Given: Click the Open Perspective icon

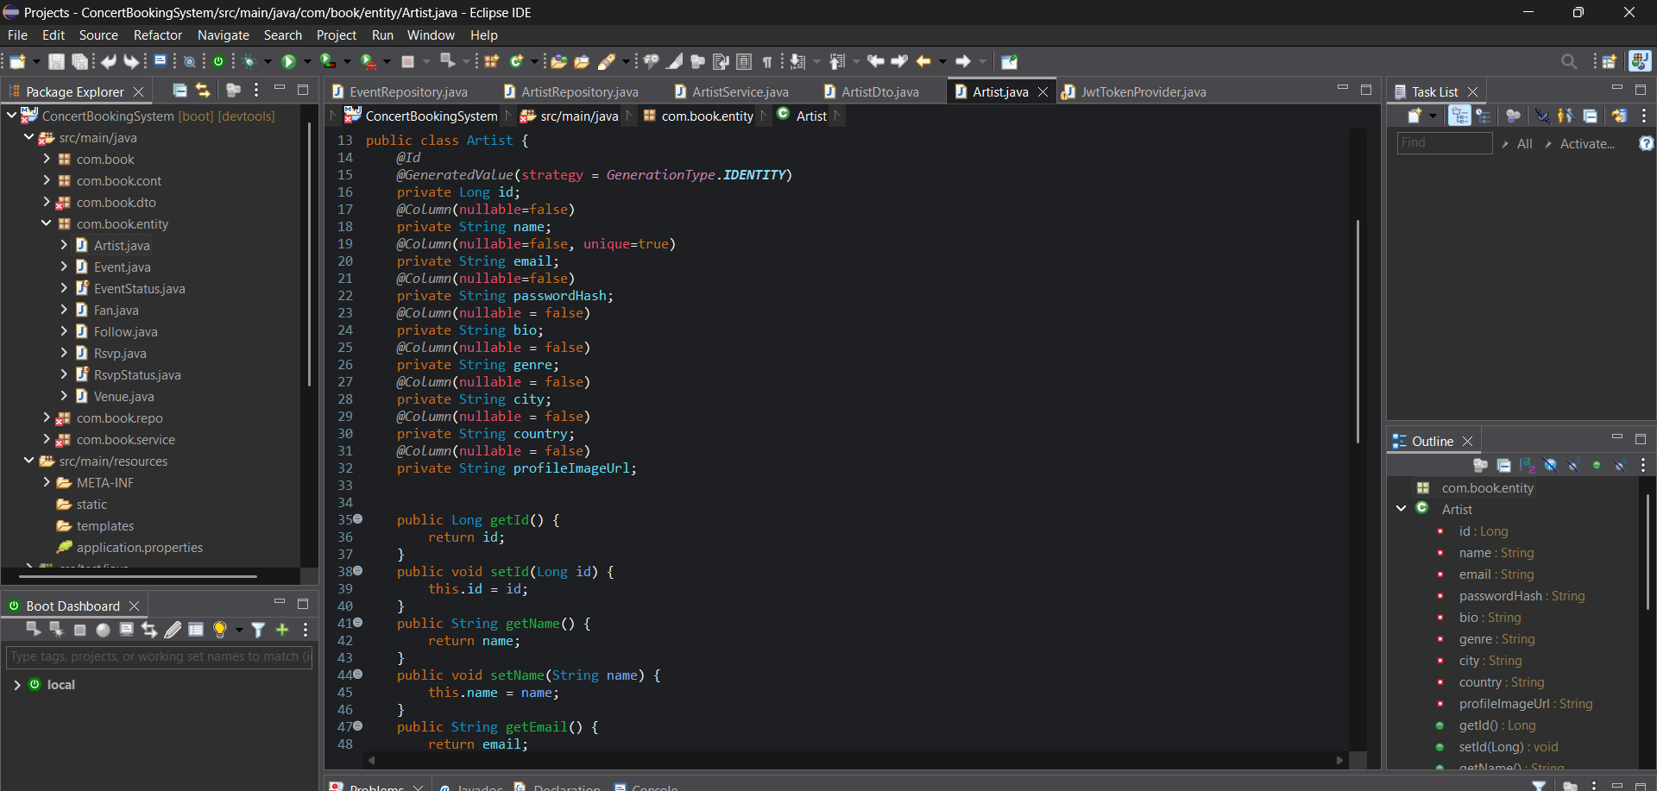Looking at the screenshot, I should coord(1609,62).
